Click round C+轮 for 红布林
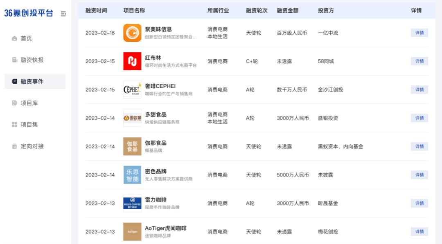Viewport: 442px width, 244px height. pos(252,61)
